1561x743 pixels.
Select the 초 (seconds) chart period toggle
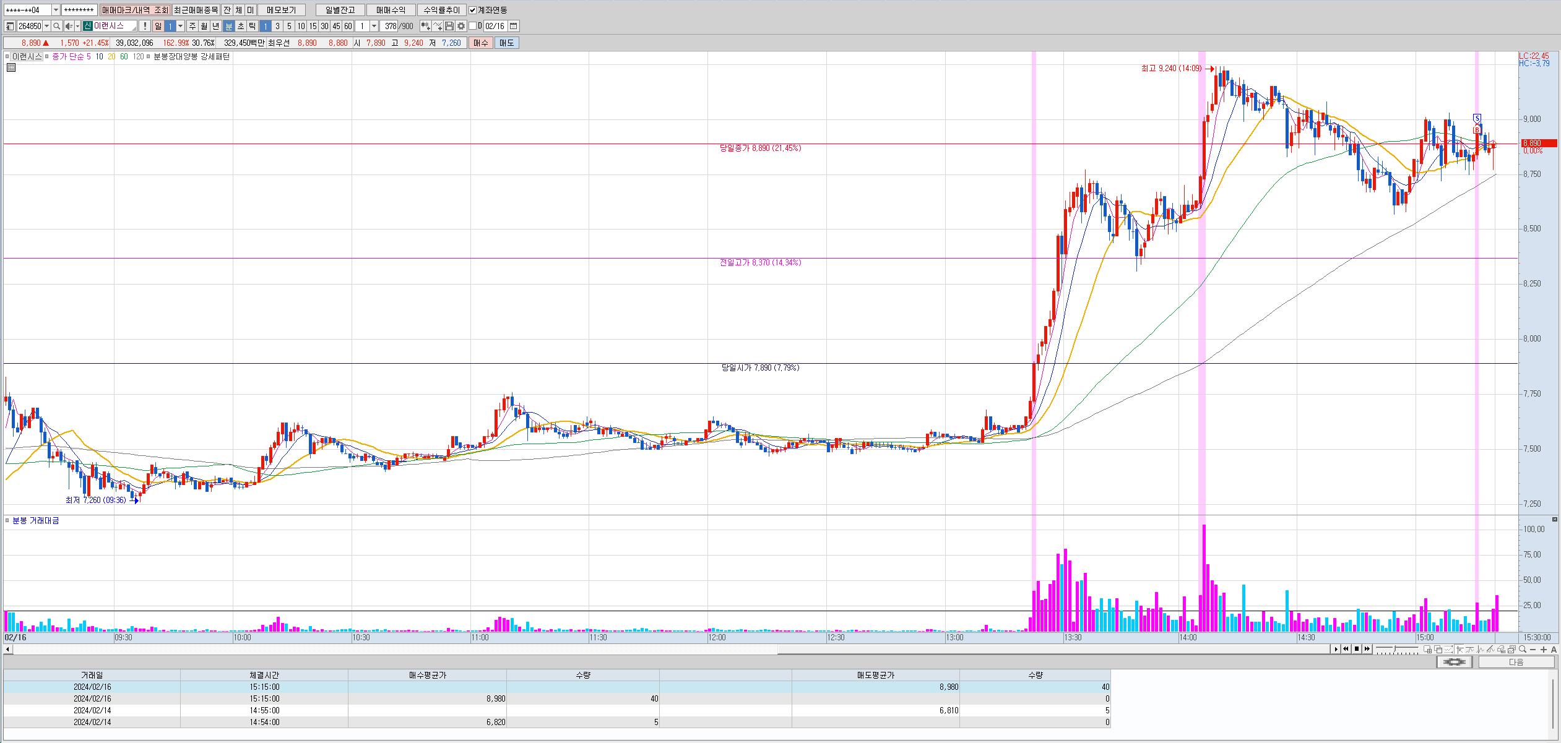pos(241,26)
